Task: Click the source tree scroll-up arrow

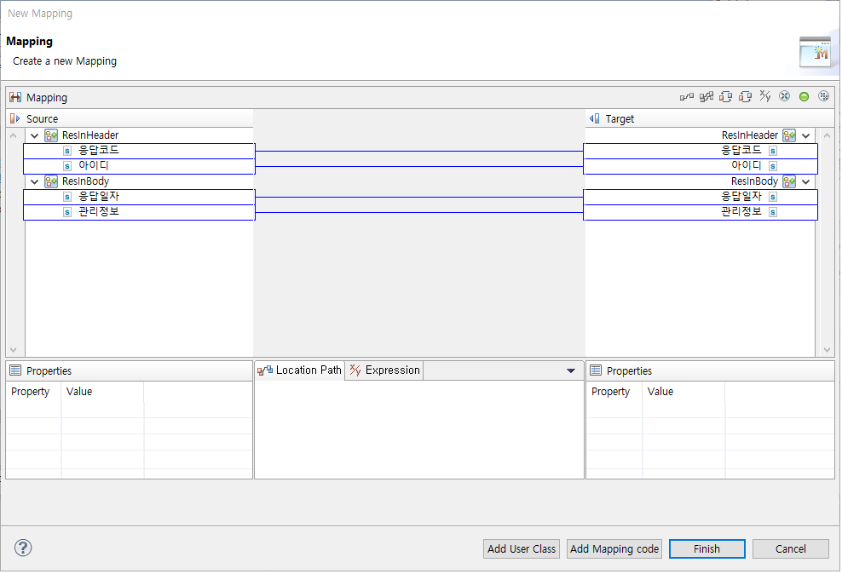Action: [13, 135]
